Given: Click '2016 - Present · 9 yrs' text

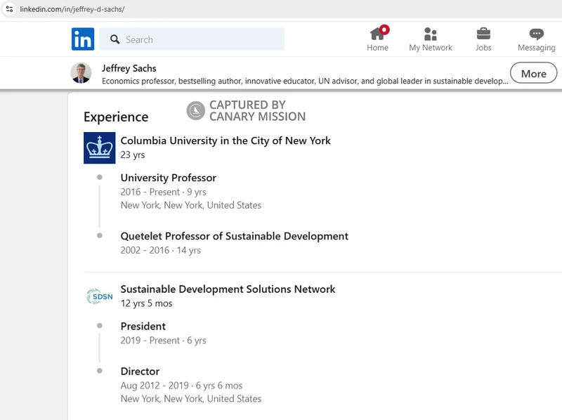Looking at the screenshot, I should point(164,192).
